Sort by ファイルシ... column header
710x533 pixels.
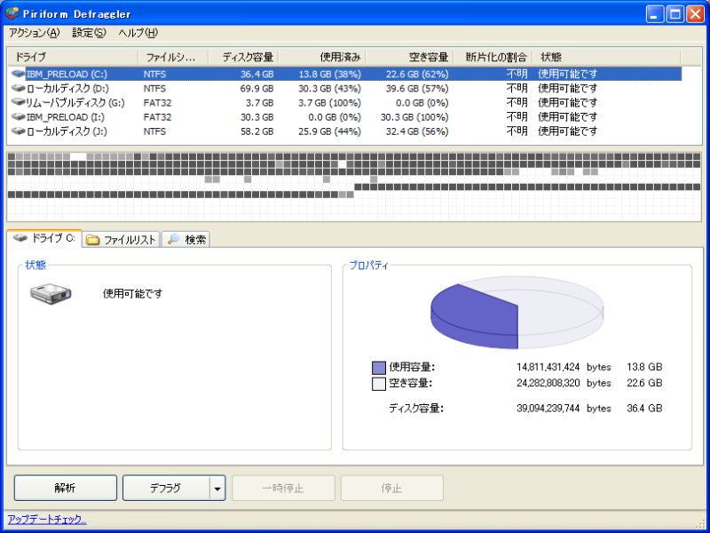(173, 57)
